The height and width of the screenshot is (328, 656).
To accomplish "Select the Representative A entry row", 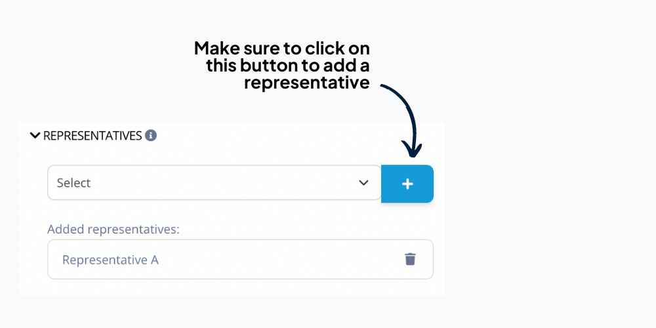I will click(240, 259).
